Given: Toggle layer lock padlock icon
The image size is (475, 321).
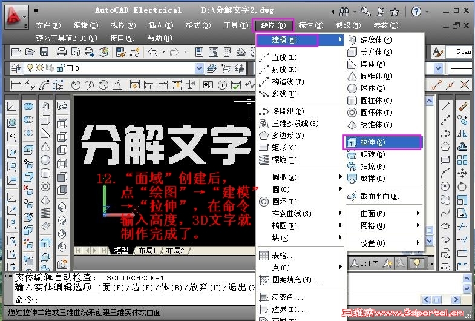Looking at the screenshot, I should 61,68.
